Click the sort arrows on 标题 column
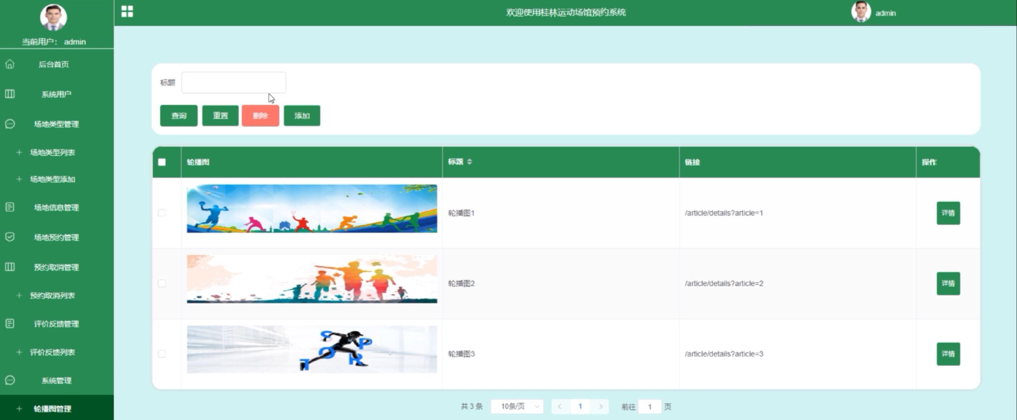 (469, 162)
